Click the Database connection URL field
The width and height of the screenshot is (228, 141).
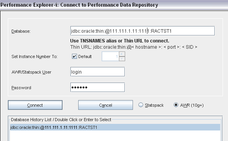(x=142, y=31)
